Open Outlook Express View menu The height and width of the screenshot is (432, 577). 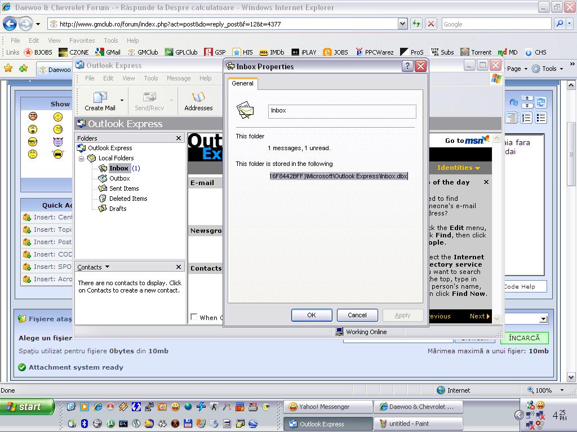128,78
